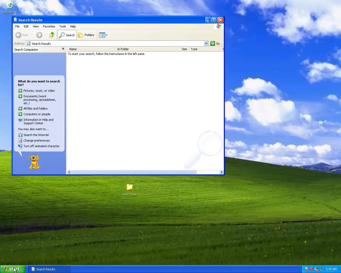
Task: Open Information in Help and Support Center
Action: tap(36, 121)
